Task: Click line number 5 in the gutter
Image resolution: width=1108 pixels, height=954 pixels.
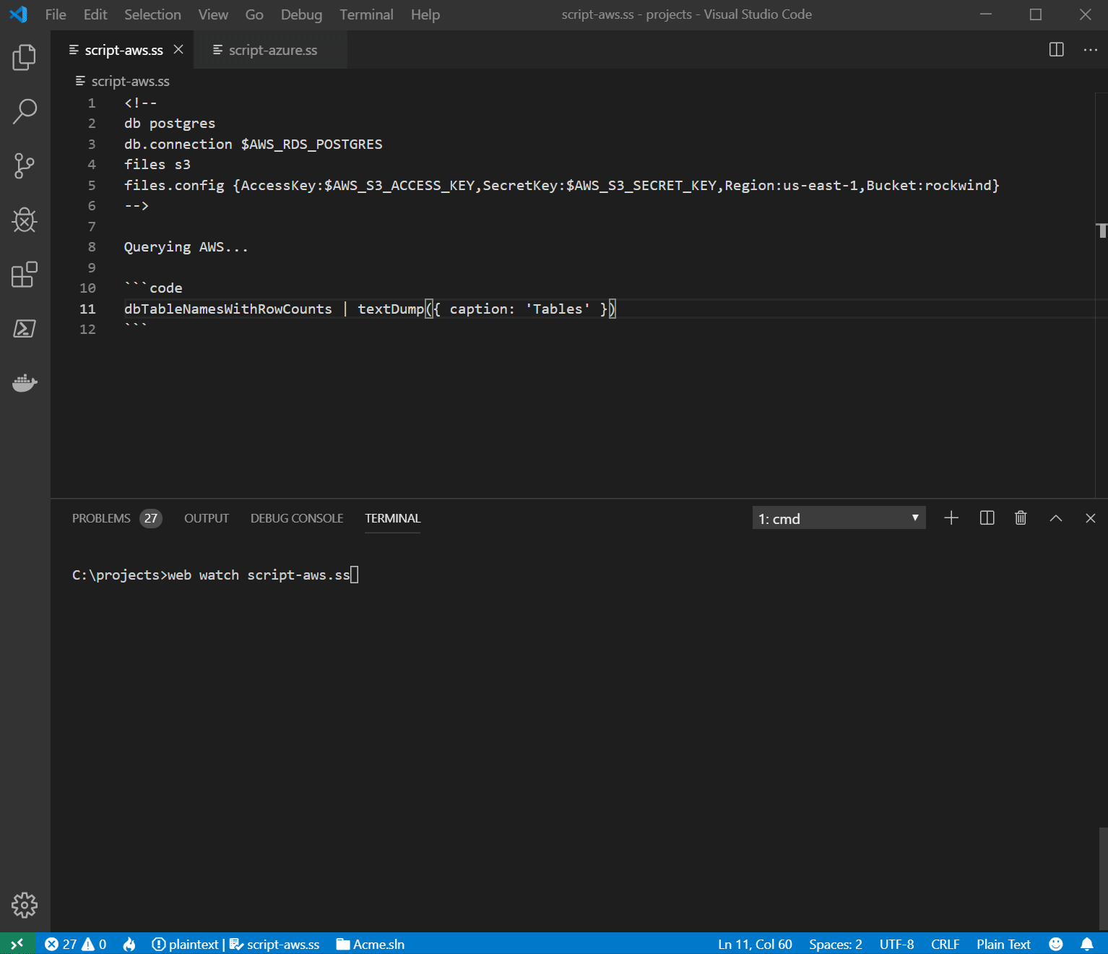Action: click(92, 185)
